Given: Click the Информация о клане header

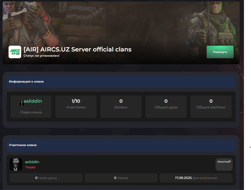Looking at the screenshot, I should (121, 82).
